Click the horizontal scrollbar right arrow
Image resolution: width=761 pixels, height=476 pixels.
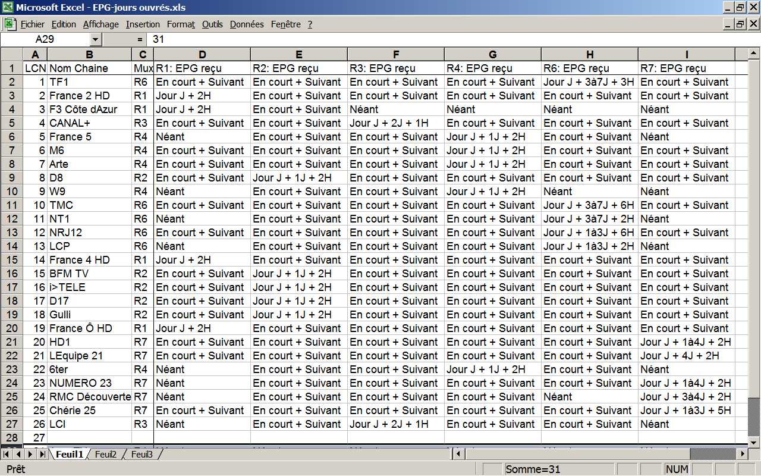click(x=741, y=455)
